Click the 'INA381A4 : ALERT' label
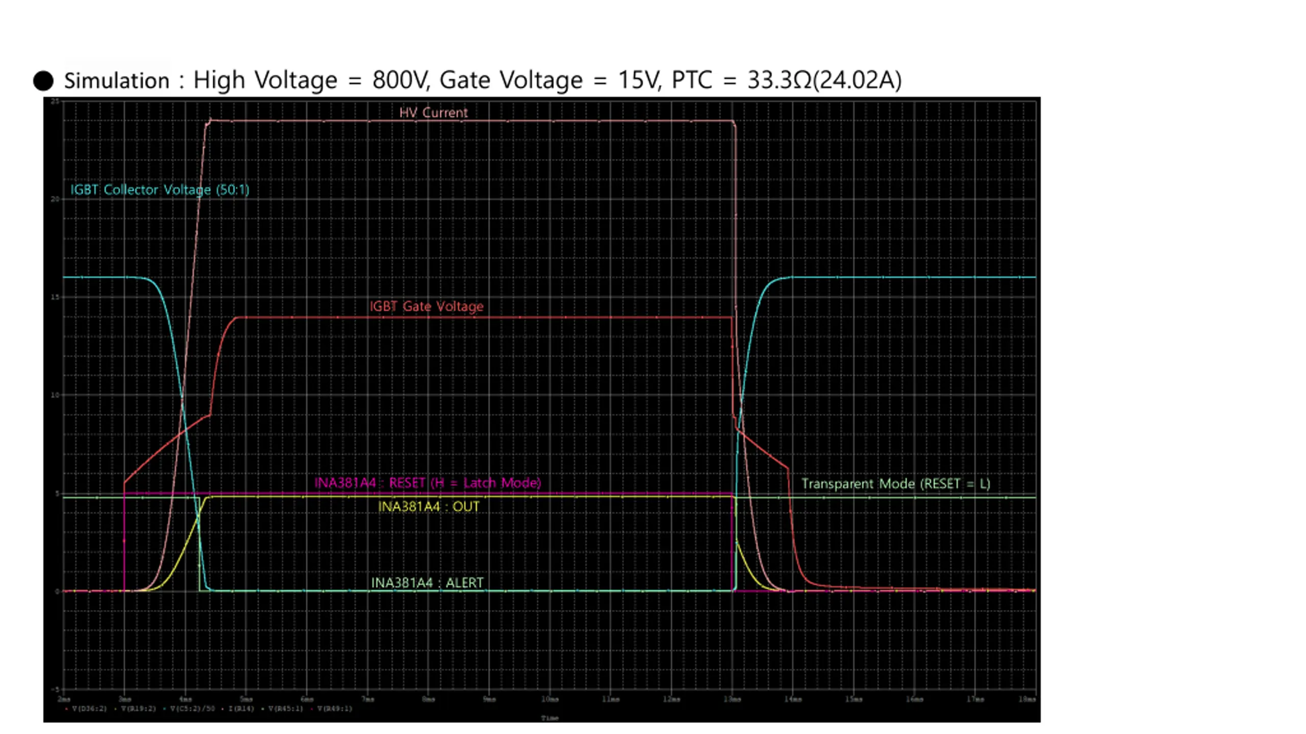 [427, 583]
